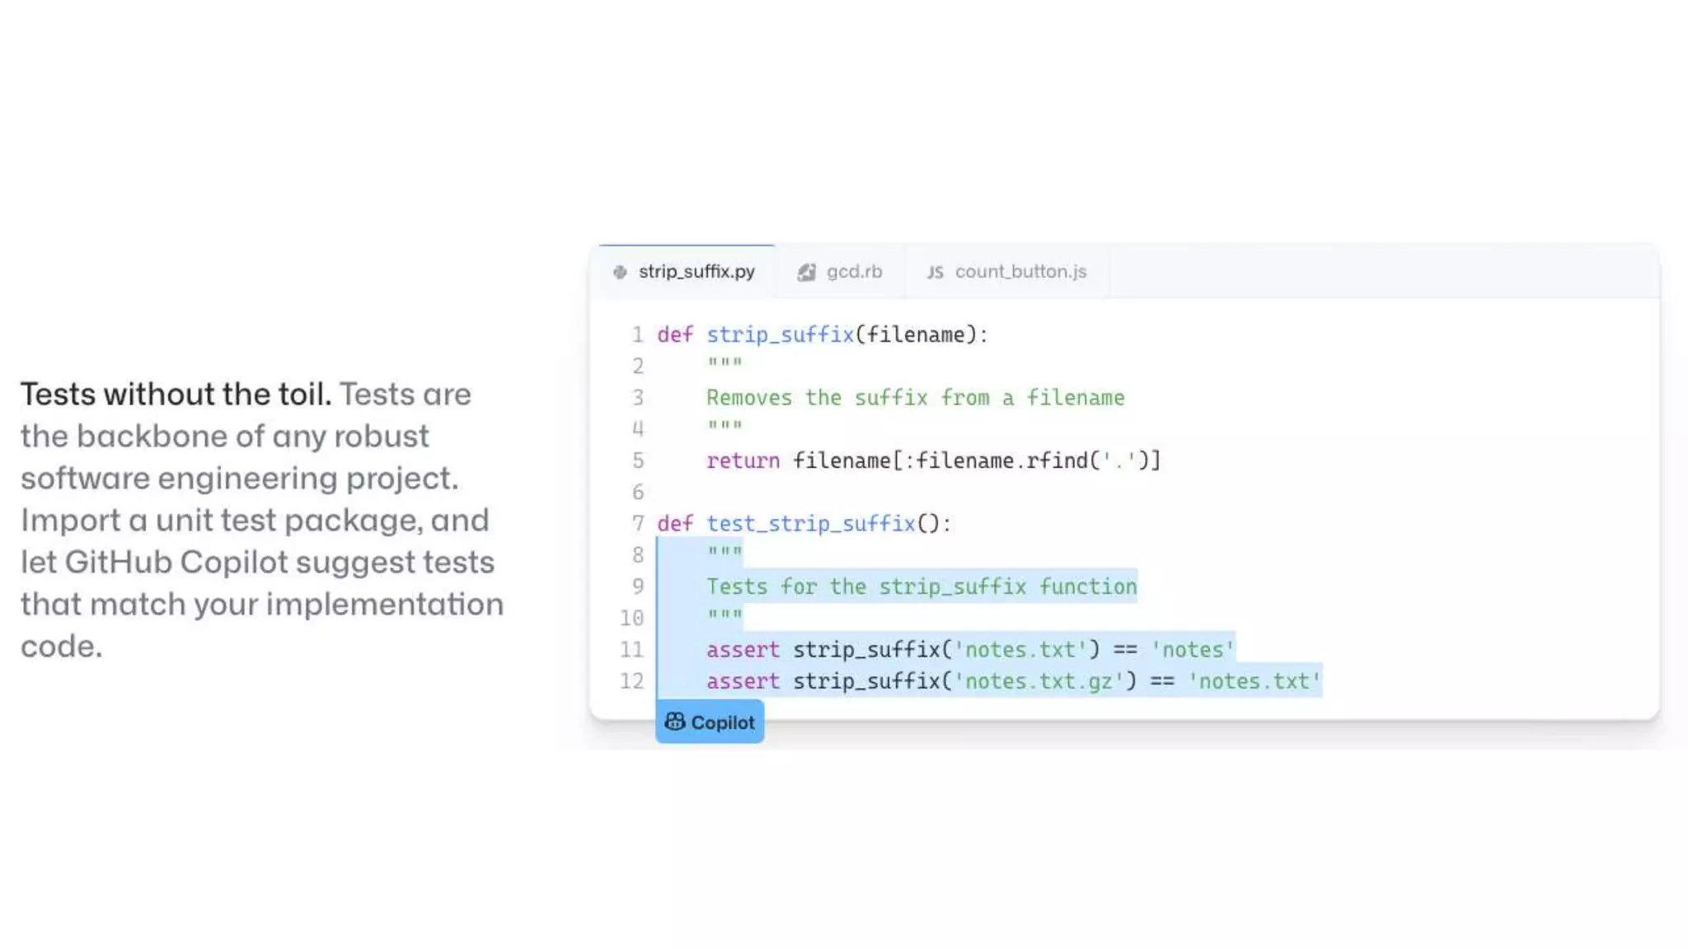Click the first assert keyword on line 11
1688x949 pixels.
click(743, 649)
